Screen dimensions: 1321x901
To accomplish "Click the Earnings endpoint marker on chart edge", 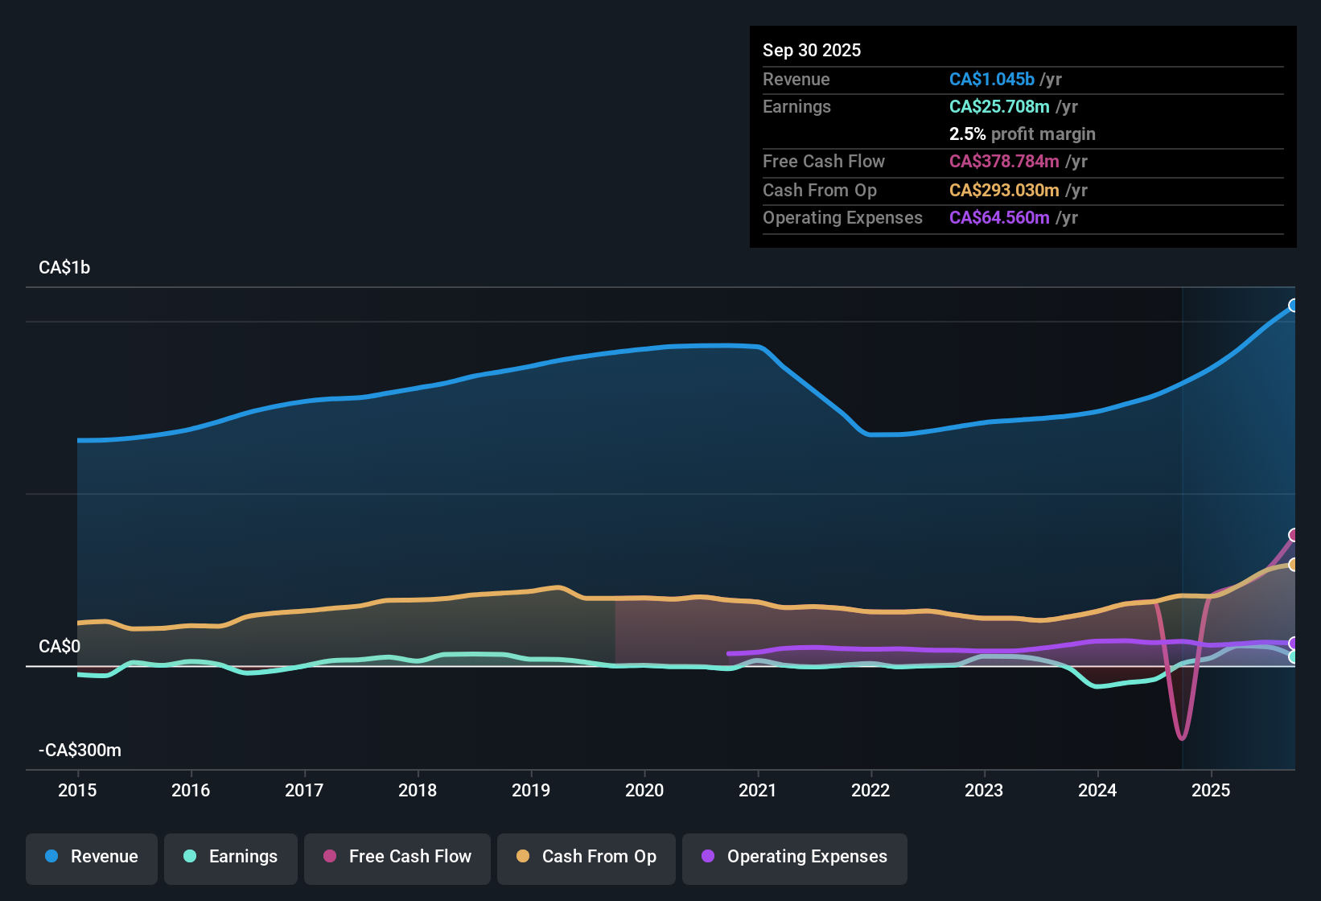I will [1294, 657].
